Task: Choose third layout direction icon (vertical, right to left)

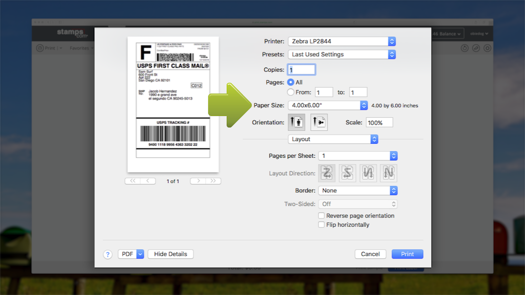Action: click(x=368, y=173)
